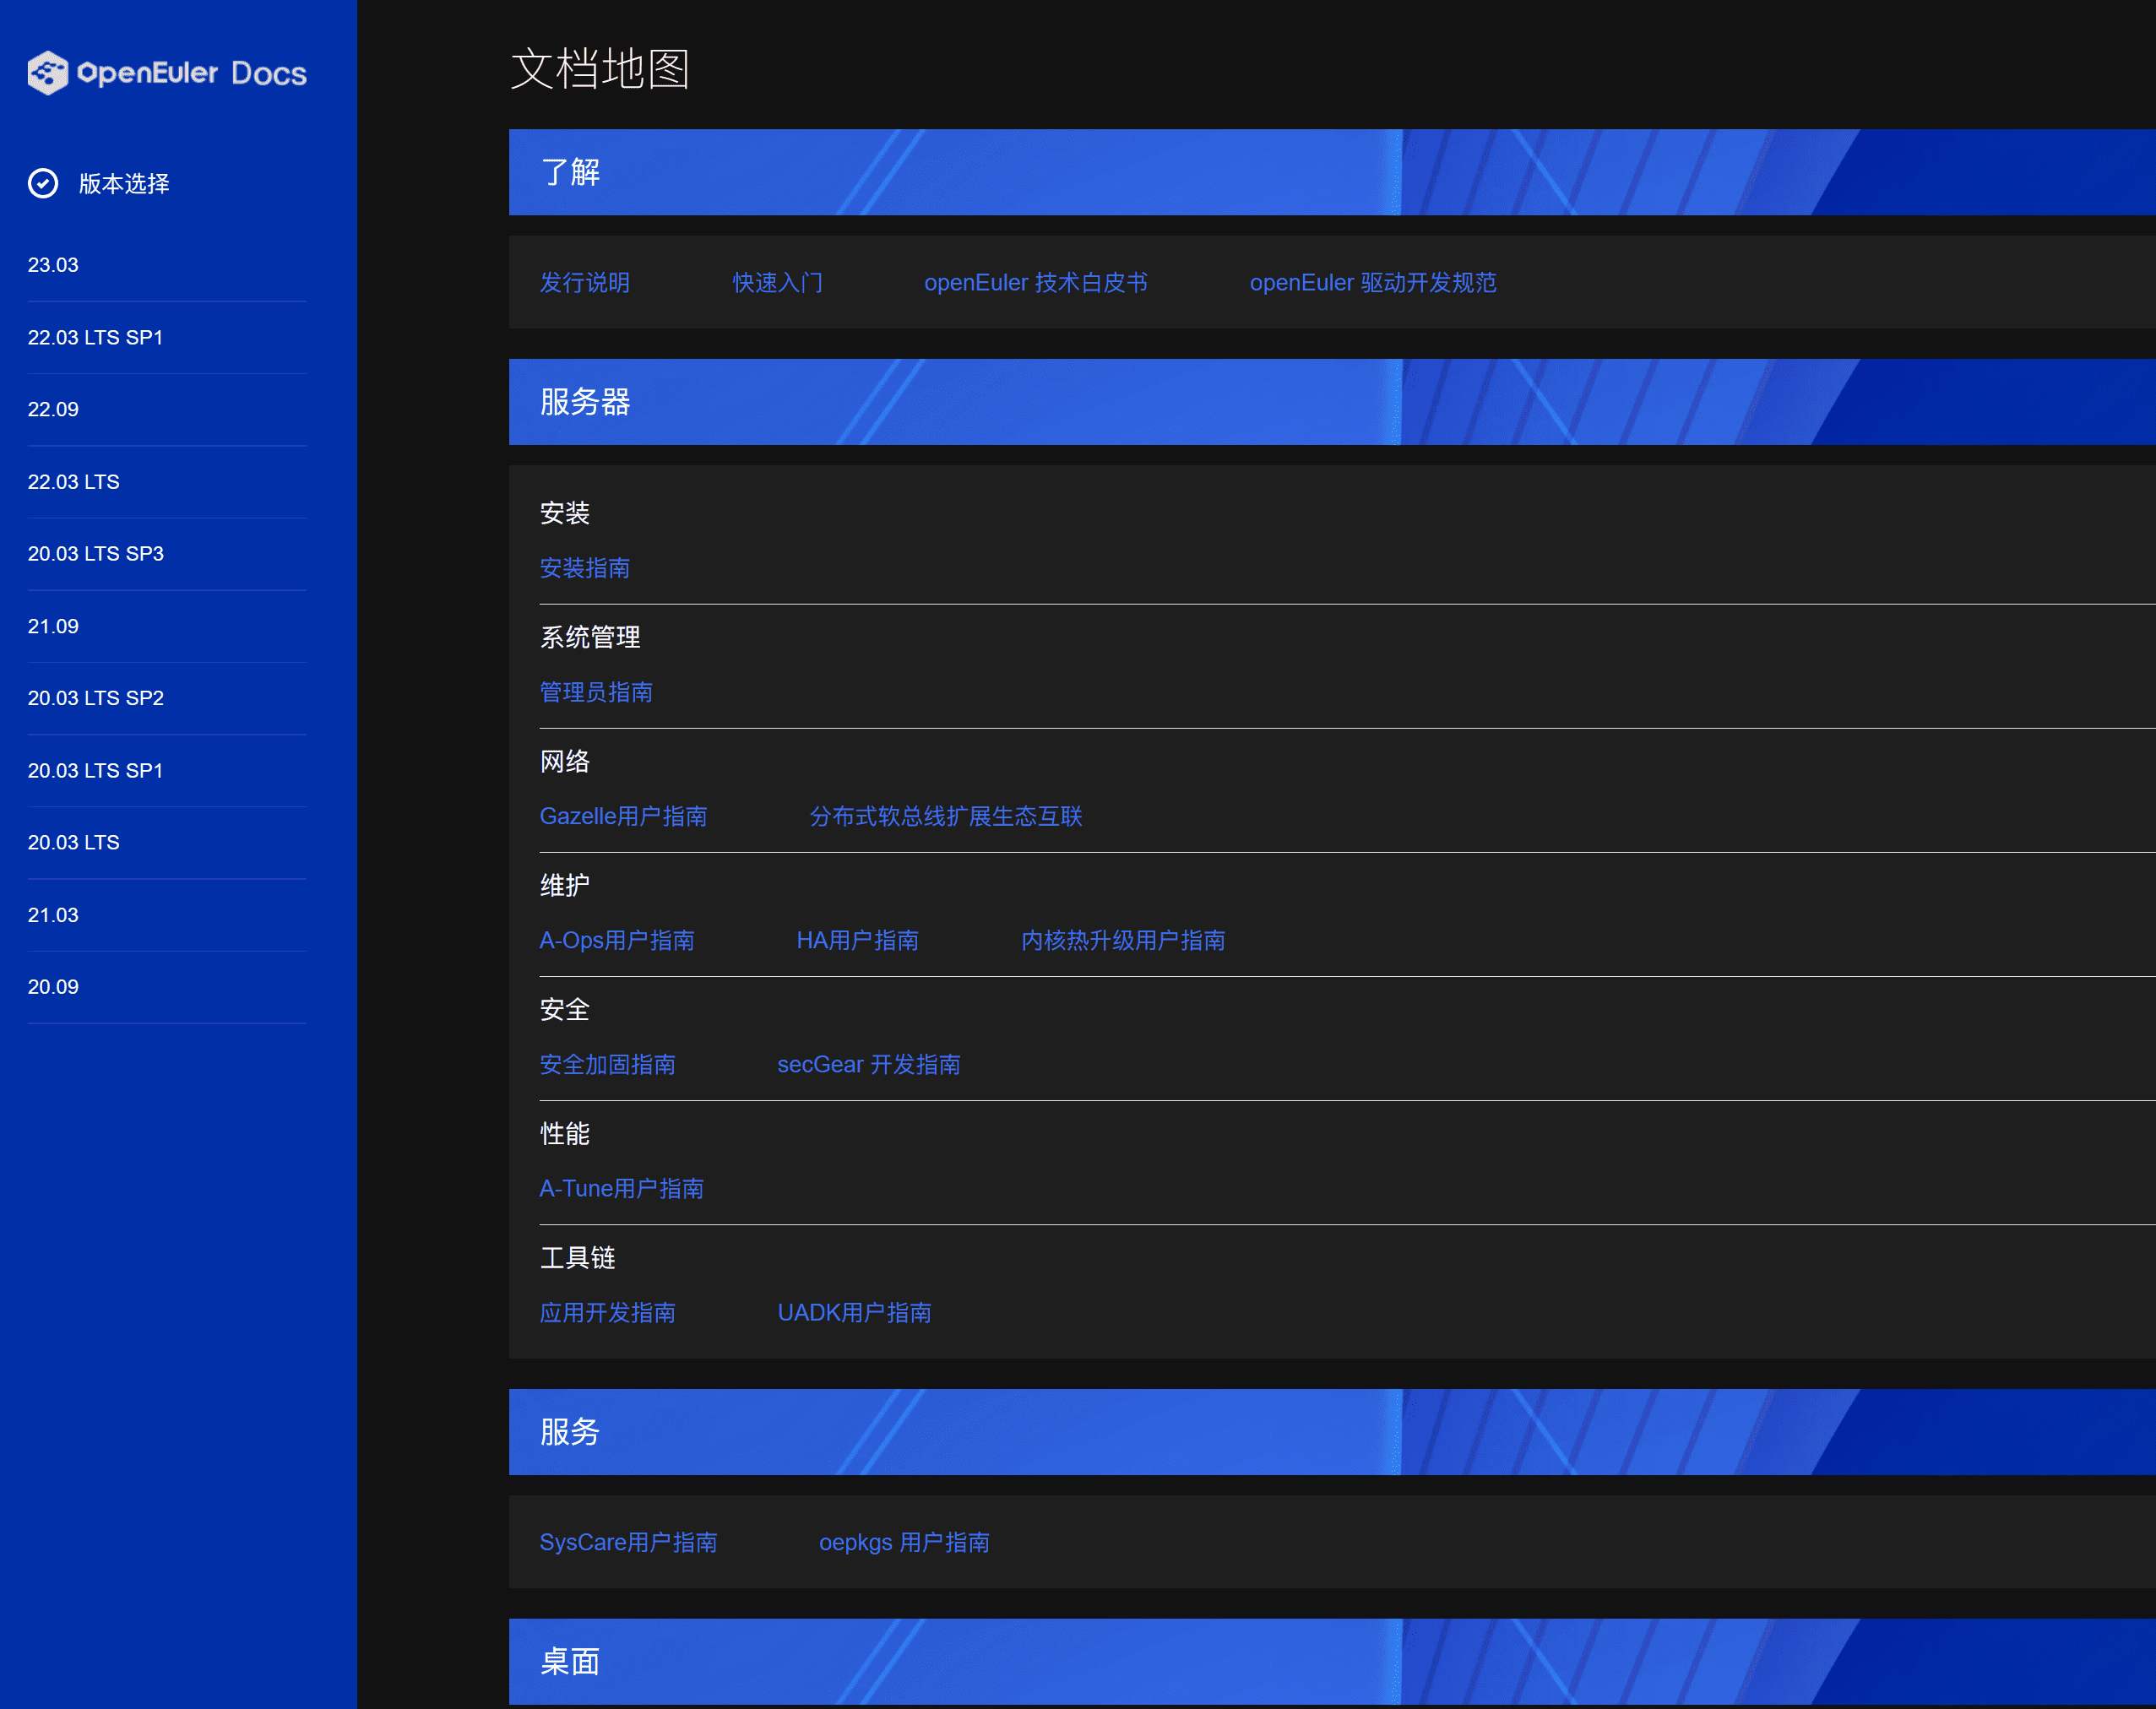Open 内核热升级用户指南 link
Screen dimensions: 2156x1709
(x=1123, y=940)
